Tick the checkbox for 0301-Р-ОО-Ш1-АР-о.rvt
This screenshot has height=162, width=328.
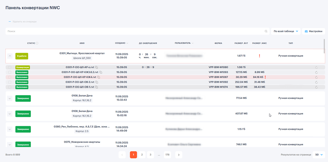coord(10,67)
